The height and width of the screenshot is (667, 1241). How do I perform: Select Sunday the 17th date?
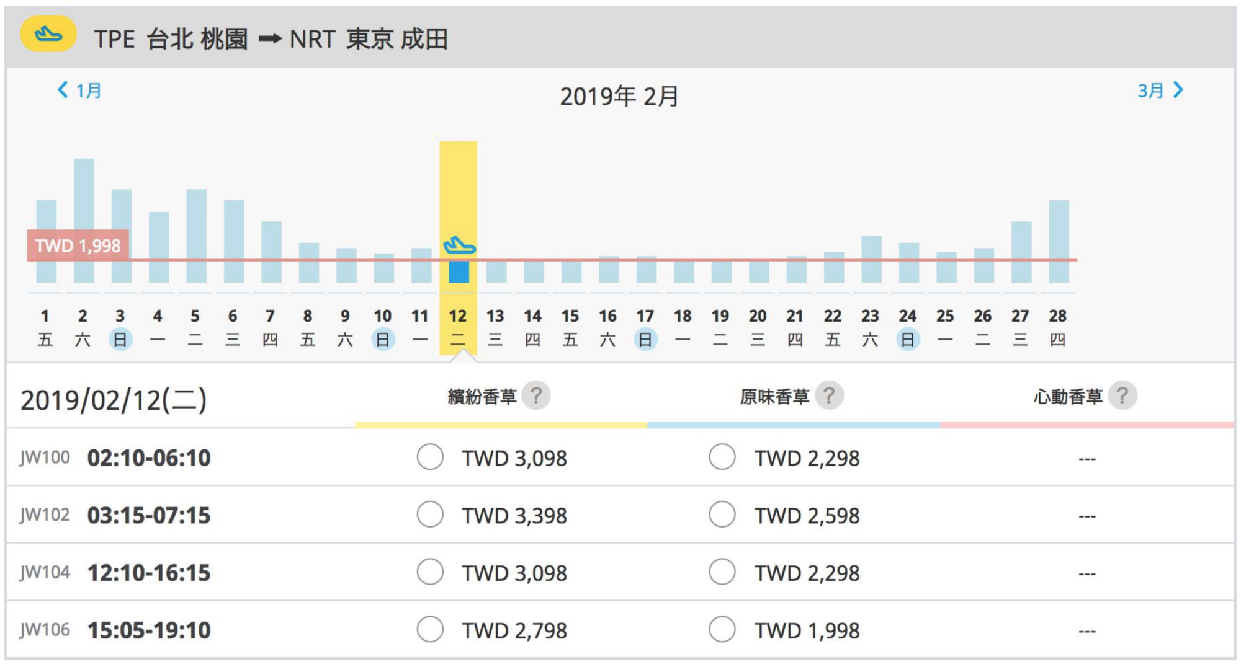click(645, 327)
